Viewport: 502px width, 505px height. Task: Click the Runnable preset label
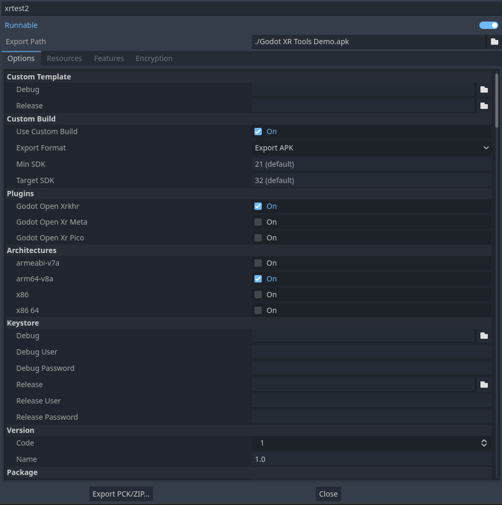pyautogui.click(x=21, y=25)
